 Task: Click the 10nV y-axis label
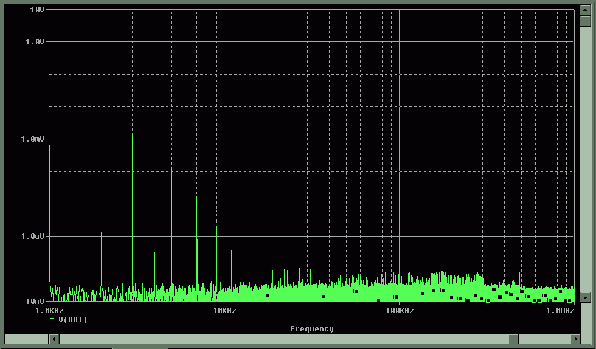pyautogui.click(x=34, y=301)
